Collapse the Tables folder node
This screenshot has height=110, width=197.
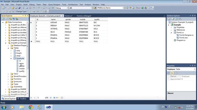point(8,48)
